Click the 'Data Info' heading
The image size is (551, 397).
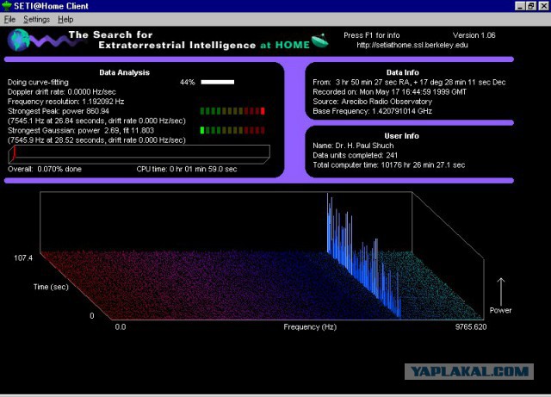click(x=402, y=72)
